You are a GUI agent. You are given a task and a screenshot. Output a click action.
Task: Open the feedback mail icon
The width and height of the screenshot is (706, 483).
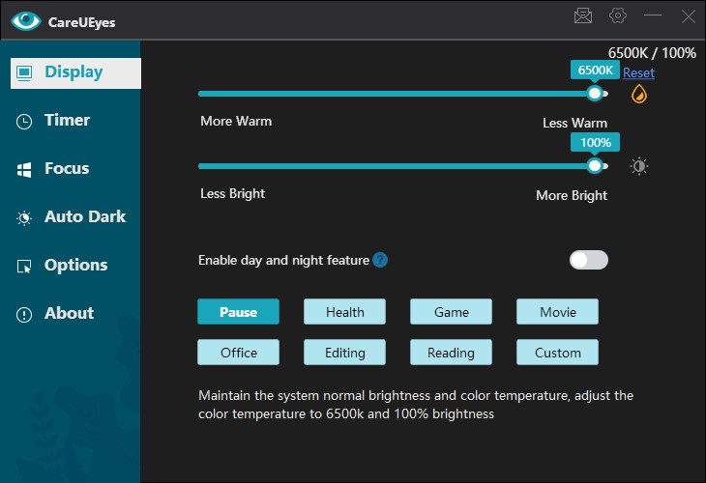pos(583,15)
